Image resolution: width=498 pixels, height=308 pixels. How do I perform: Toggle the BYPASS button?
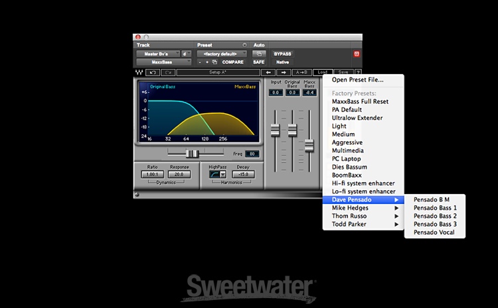[x=283, y=54]
